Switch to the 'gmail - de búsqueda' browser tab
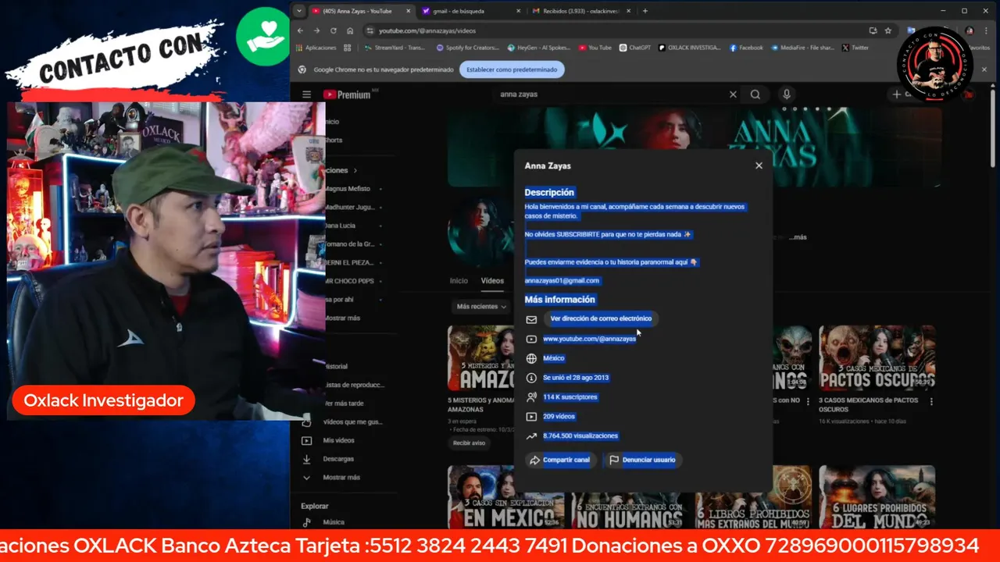This screenshot has width=1000, height=562. (x=469, y=11)
